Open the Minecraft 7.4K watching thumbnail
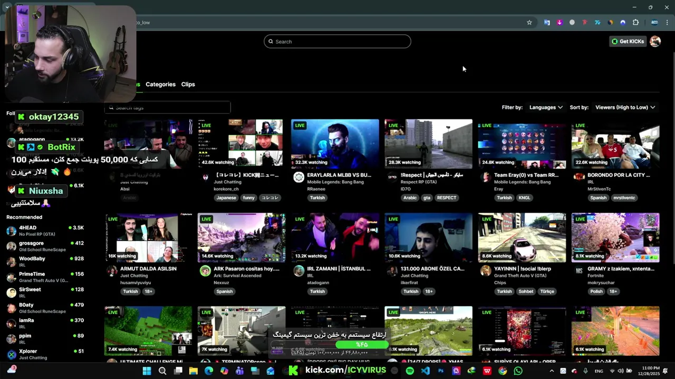The height and width of the screenshot is (379, 675). (148, 331)
